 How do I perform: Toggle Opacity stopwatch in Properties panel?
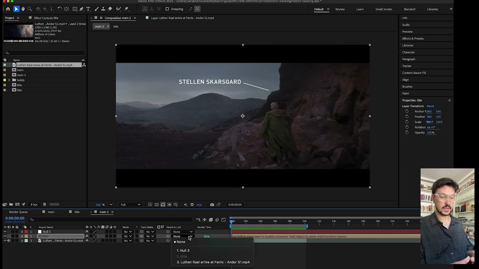click(407, 132)
